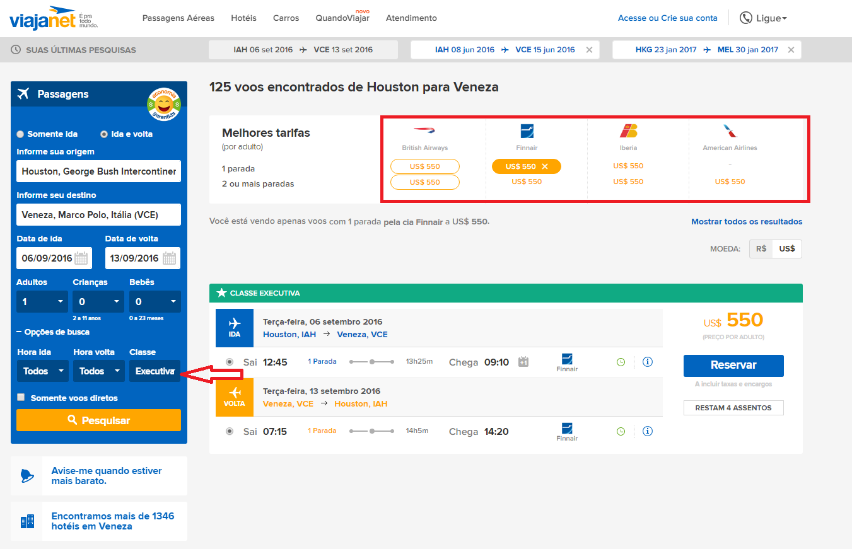Screen dimensions: 852x549
Task: Remove the Finnair US$ 550 filter X
Action: (545, 166)
